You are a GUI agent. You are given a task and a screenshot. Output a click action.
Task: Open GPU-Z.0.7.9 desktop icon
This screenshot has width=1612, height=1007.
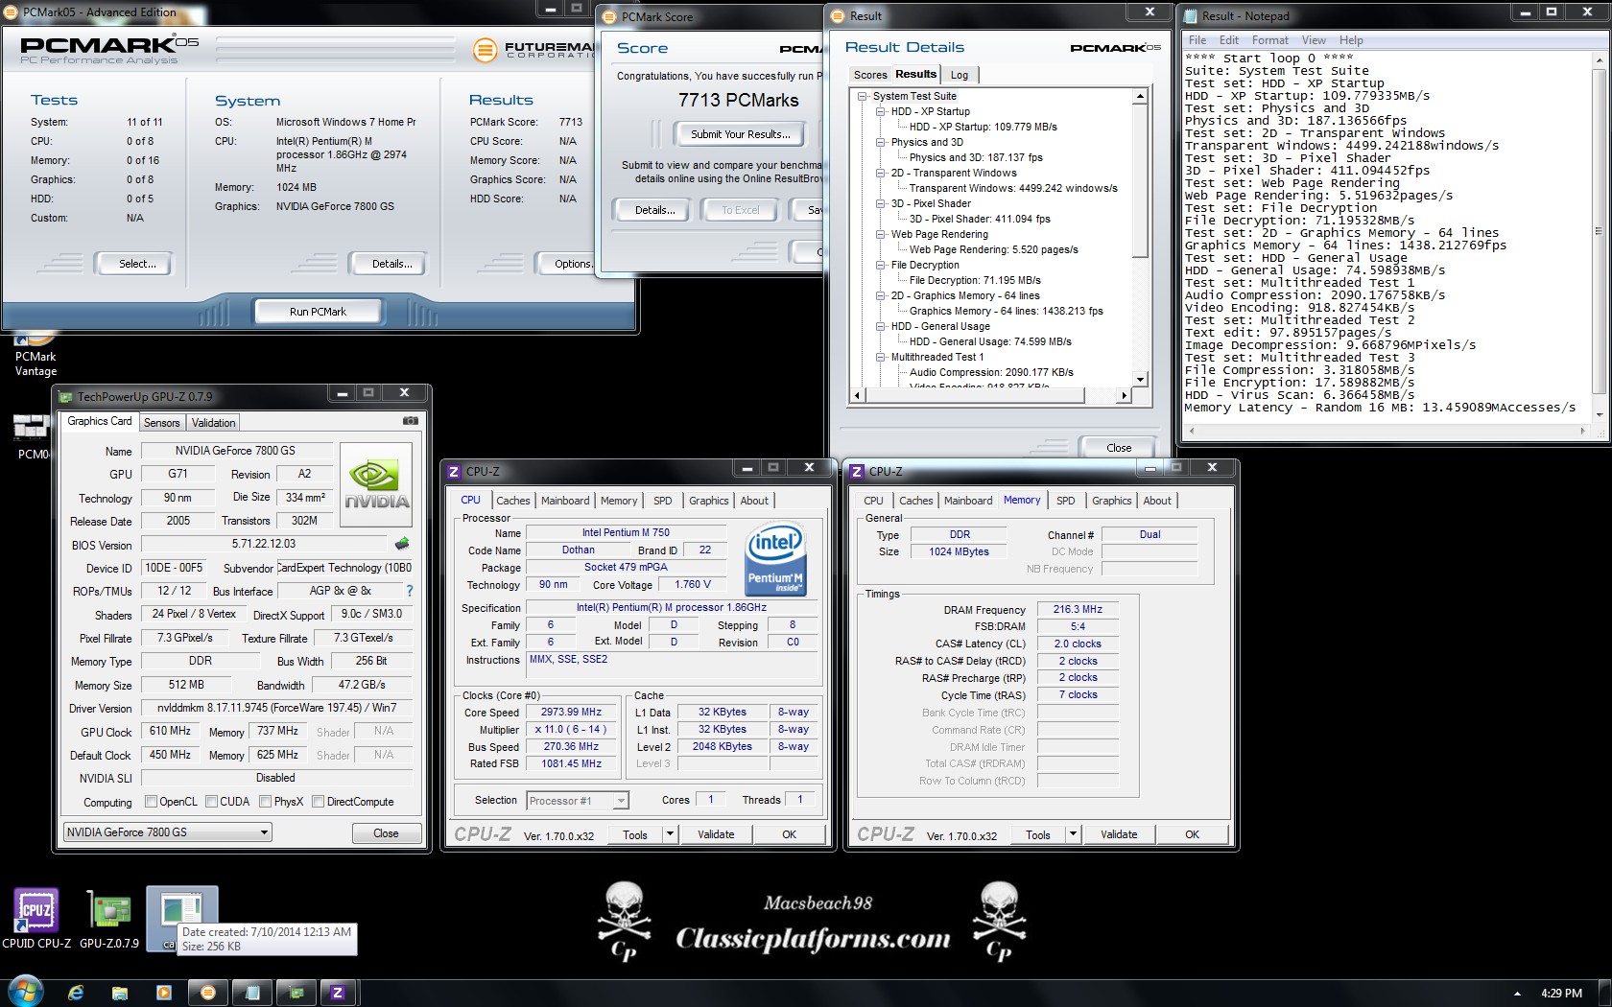tap(109, 919)
